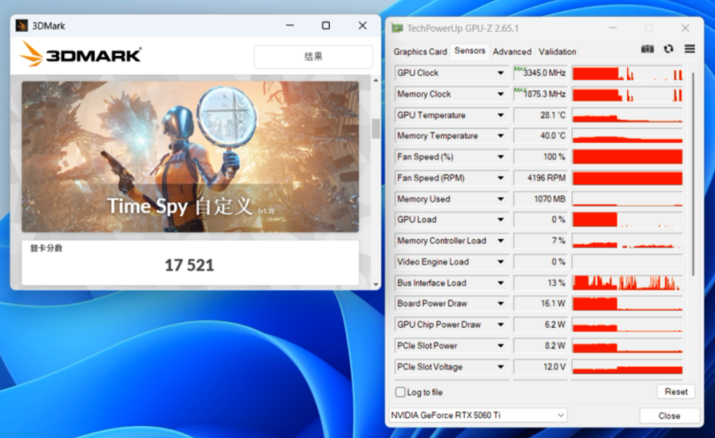
Task: Close the 3DMark window
Action: coord(363,25)
